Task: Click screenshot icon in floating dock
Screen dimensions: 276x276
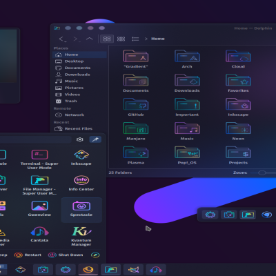Action: (x=229, y=215)
